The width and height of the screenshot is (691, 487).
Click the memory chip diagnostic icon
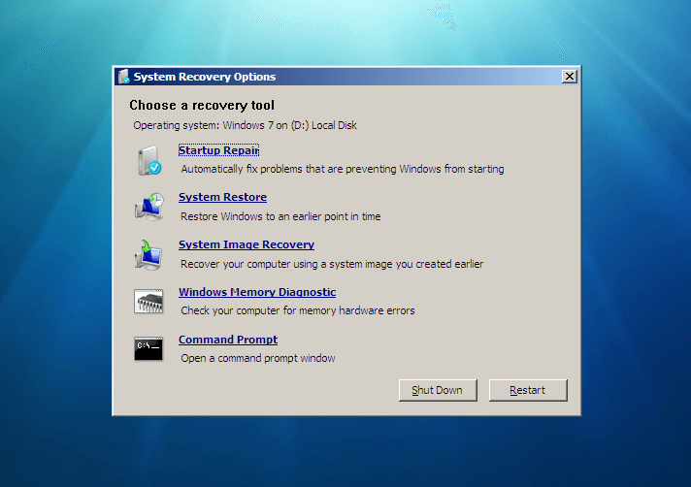(148, 302)
